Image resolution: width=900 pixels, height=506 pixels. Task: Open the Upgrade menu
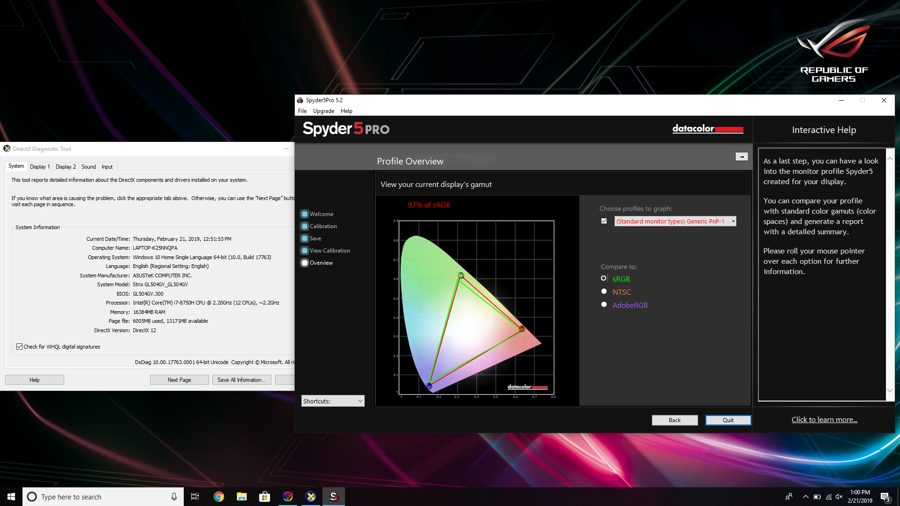pyautogui.click(x=323, y=111)
